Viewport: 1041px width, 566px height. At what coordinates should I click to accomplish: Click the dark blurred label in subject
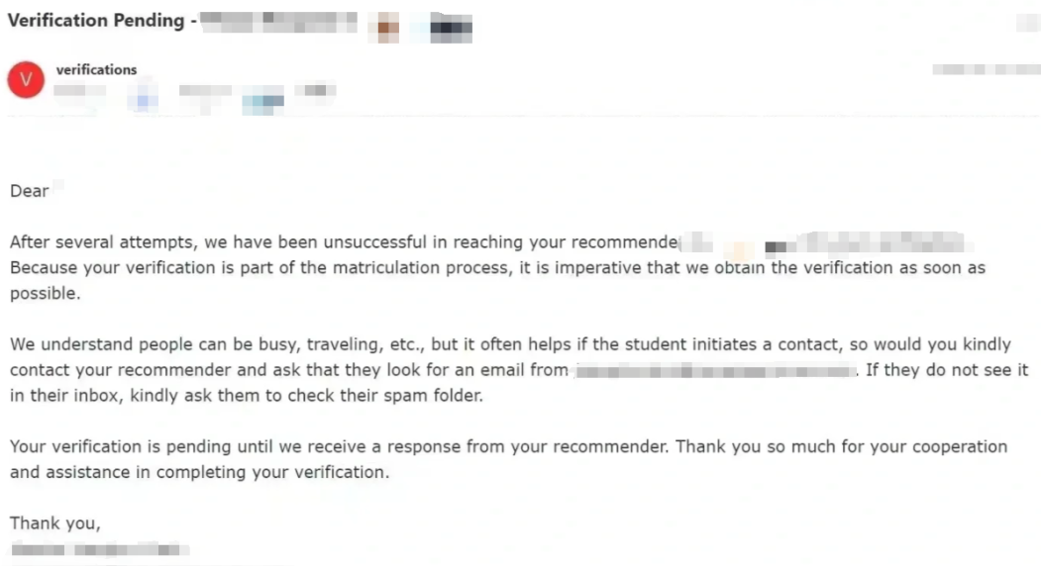click(x=451, y=28)
